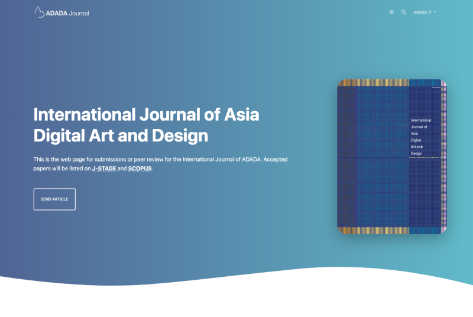This screenshot has width=473, height=317.
Task: Follow the J-STAGE link
Action: 104,169
